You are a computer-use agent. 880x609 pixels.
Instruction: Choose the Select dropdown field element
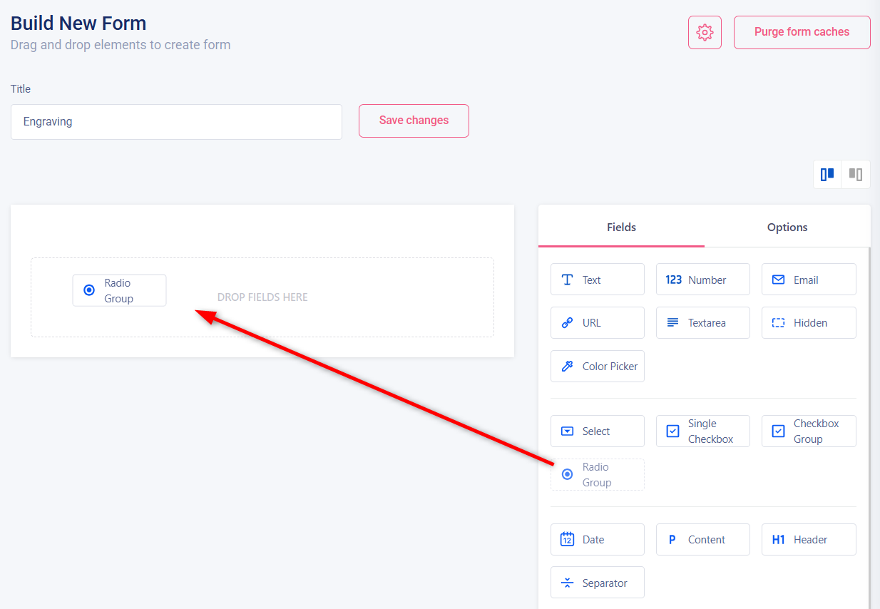[x=597, y=431]
